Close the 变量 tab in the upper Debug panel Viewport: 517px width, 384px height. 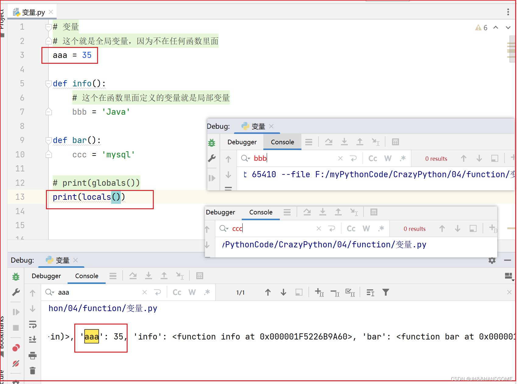click(271, 126)
